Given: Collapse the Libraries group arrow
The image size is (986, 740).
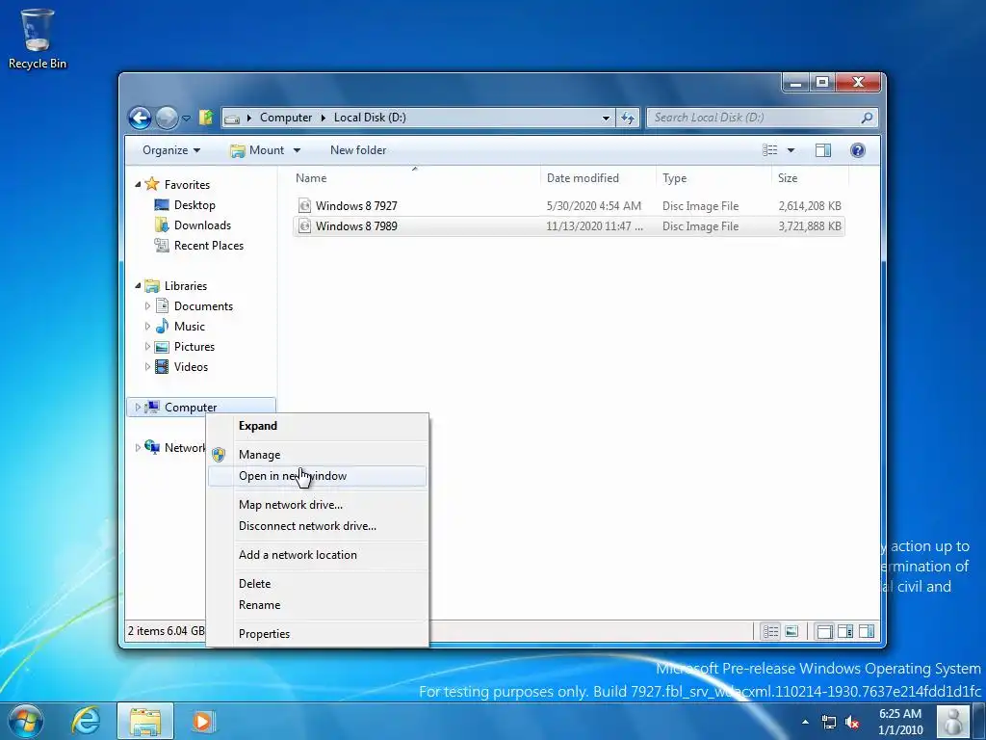Looking at the screenshot, I should coord(138,285).
